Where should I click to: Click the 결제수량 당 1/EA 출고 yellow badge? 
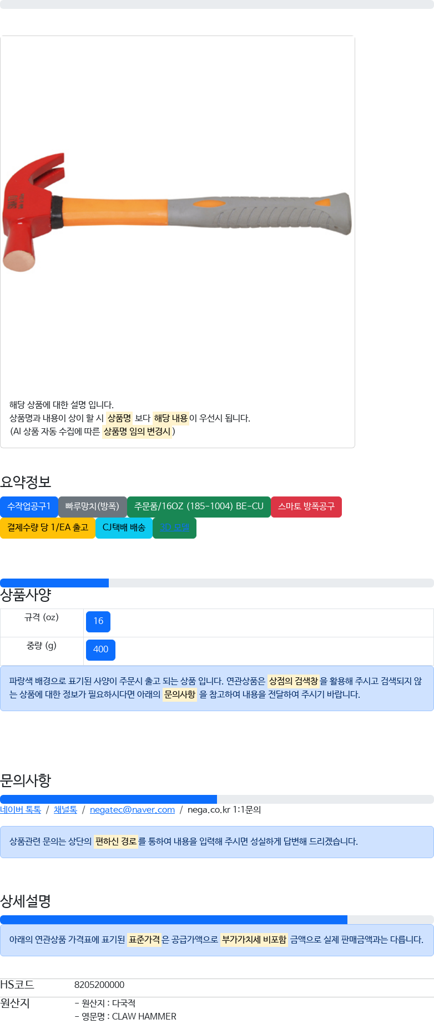pyautogui.click(x=48, y=528)
